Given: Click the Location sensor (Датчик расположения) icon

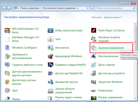Looking at the screenshot, I should click(7, 73).
